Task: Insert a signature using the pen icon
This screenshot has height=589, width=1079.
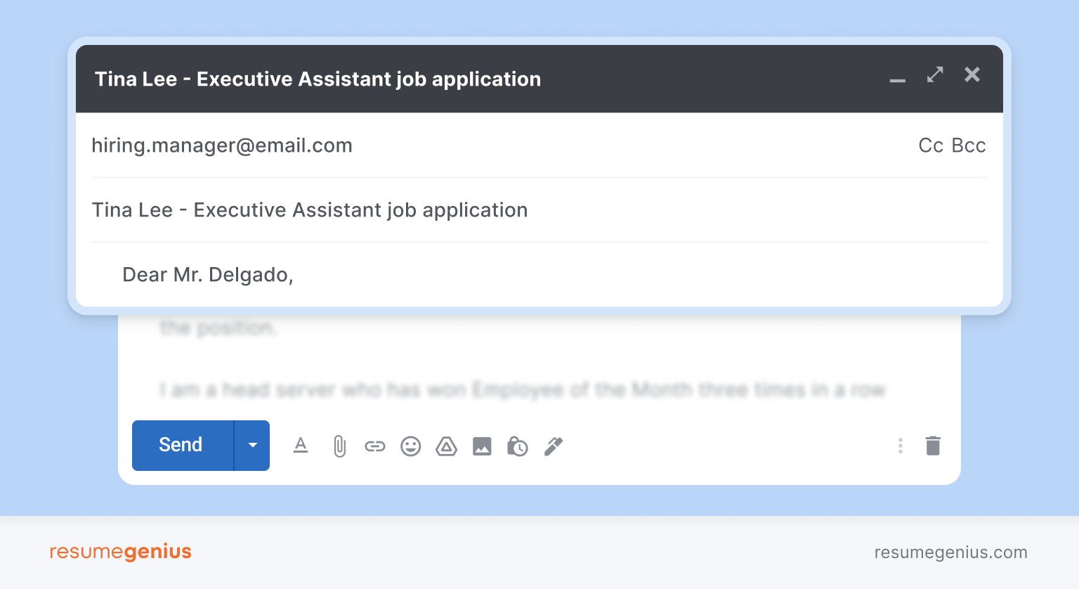Action: pos(554,446)
